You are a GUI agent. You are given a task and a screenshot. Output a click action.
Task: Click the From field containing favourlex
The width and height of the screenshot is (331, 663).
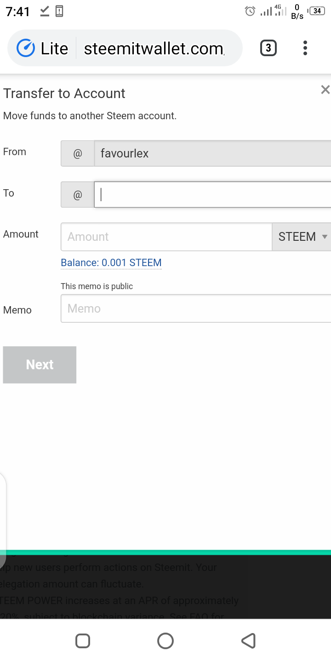(212, 153)
